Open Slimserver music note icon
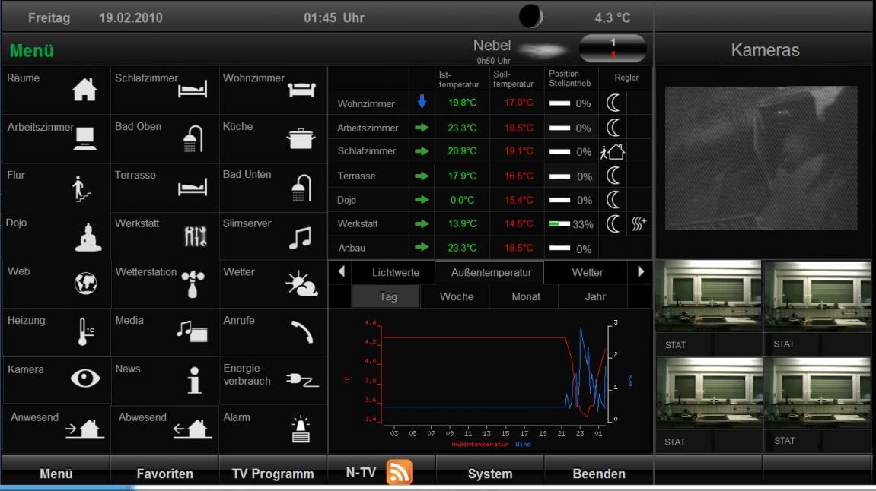Viewport: 876px width, 491px height. click(300, 238)
